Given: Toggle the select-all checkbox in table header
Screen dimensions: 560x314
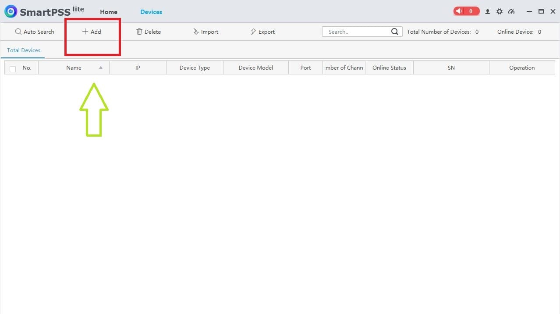Looking at the screenshot, I should [13, 68].
